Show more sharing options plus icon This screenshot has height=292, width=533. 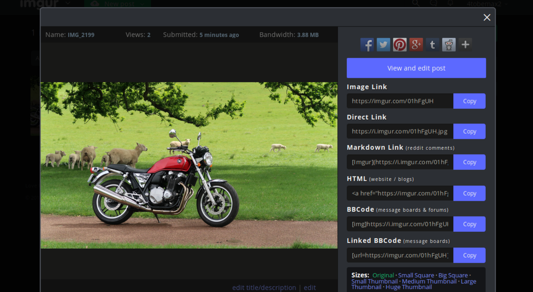465,45
